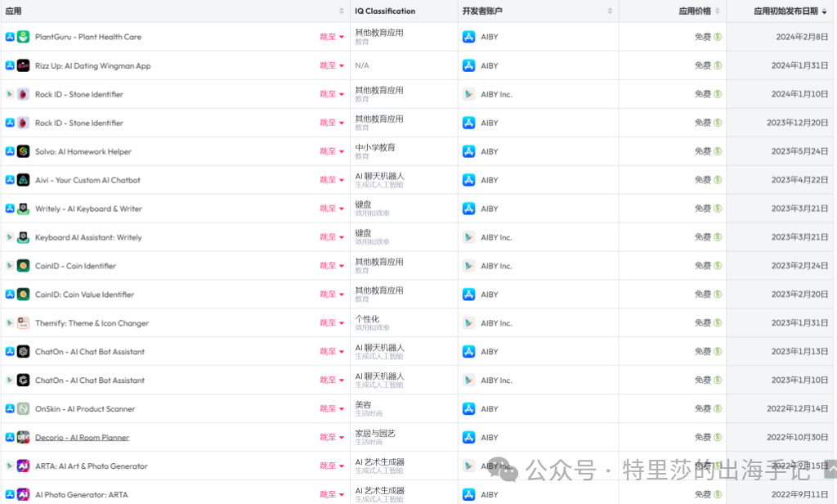
Task: Click AIBY developer in Aivi row
Action: (x=490, y=180)
